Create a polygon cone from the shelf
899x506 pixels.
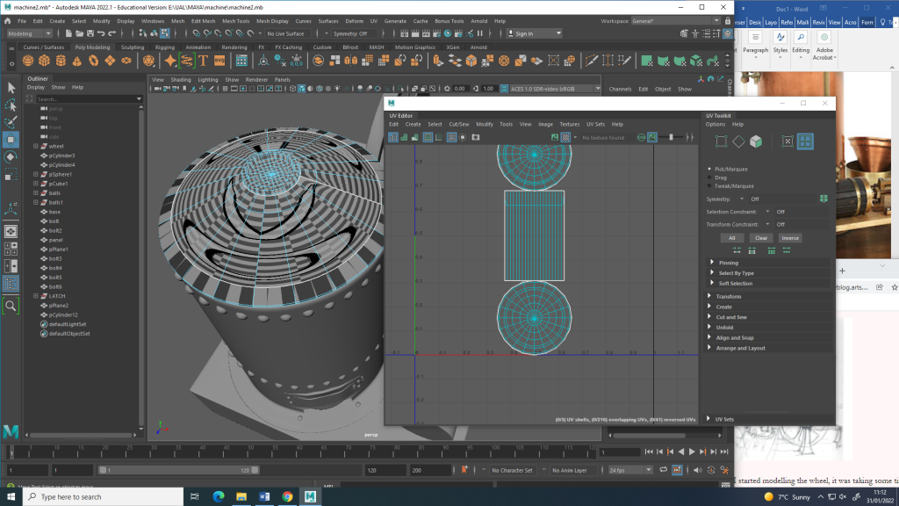pyautogui.click(x=77, y=61)
